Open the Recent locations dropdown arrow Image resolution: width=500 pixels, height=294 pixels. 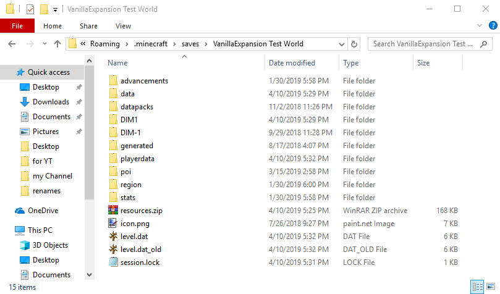tap(44, 44)
